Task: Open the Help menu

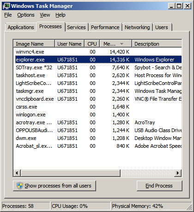Action: click(61, 15)
